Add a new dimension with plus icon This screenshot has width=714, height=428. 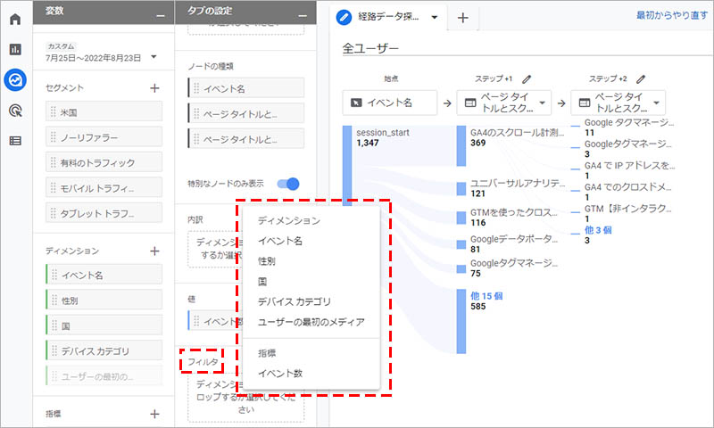[x=154, y=251]
